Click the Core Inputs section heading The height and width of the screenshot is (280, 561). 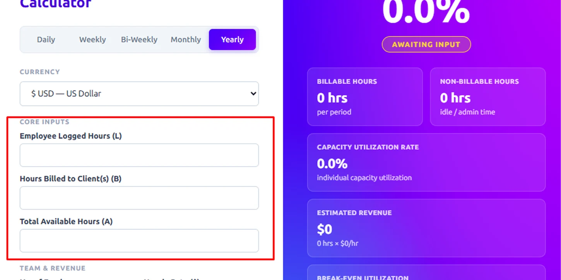[44, 122]
